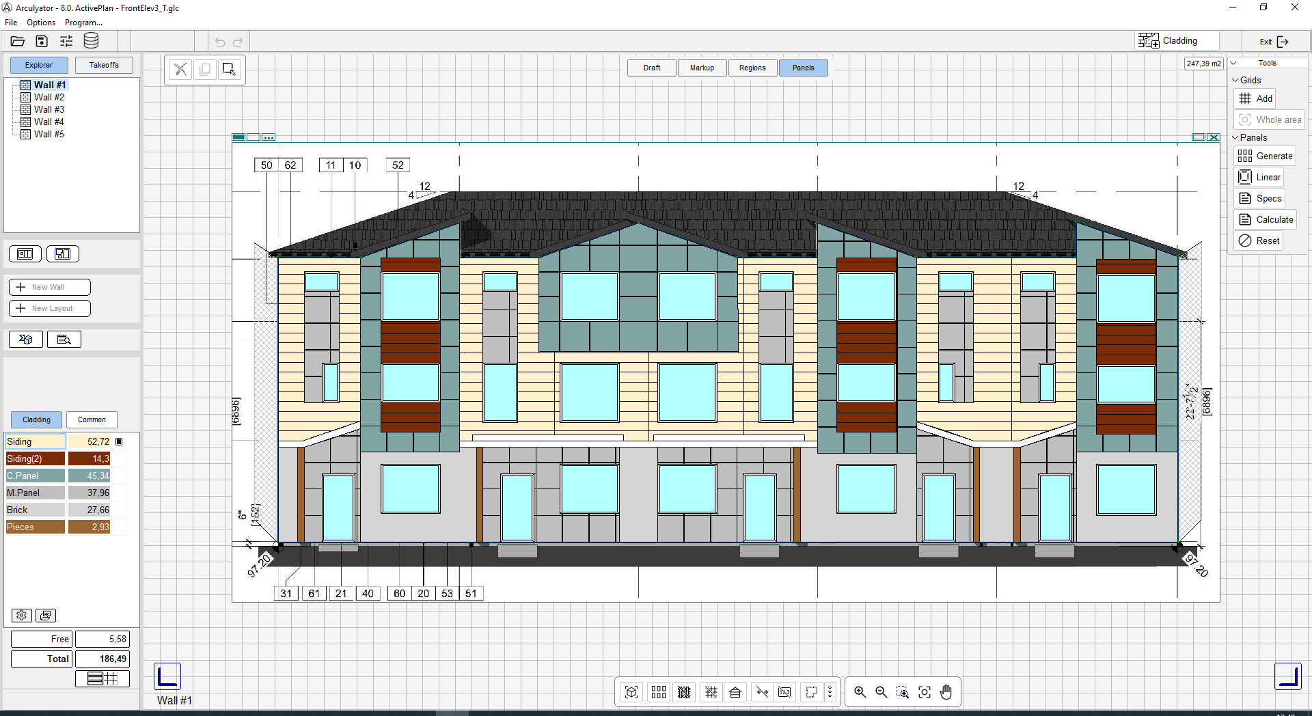The image size is (1312, 716).
Task: Switch to the Takeoffs tab
Action: tap(104, 65)
